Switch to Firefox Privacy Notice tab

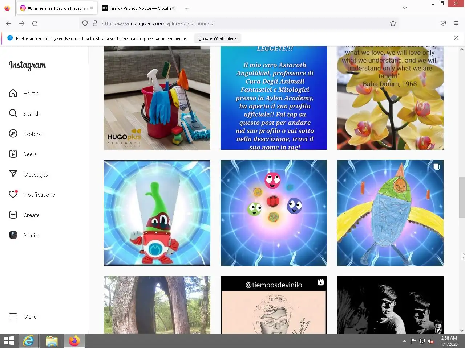tap(138, 8)
